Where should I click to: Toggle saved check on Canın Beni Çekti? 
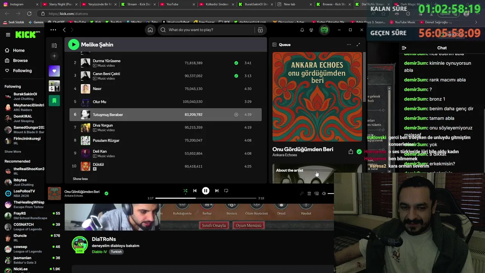(236, 76)
